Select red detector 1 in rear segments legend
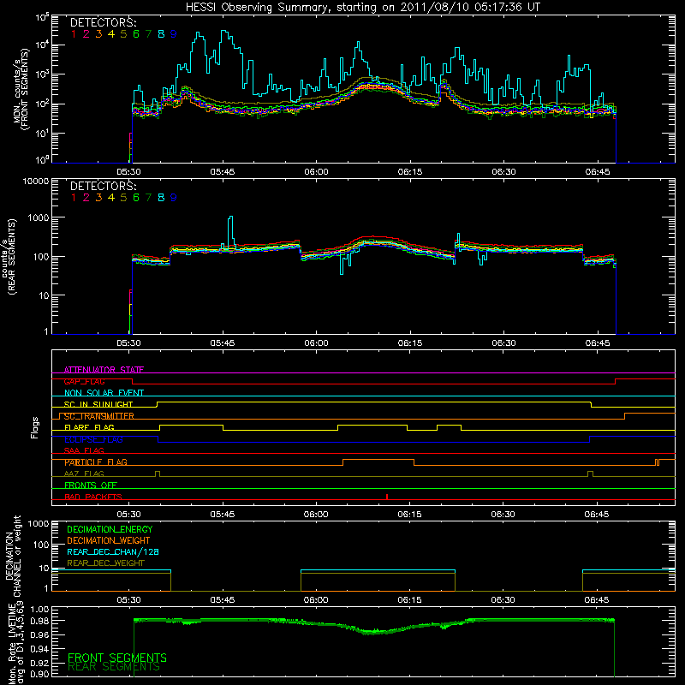Screen dimensions: 685x685 pos(74,198)
